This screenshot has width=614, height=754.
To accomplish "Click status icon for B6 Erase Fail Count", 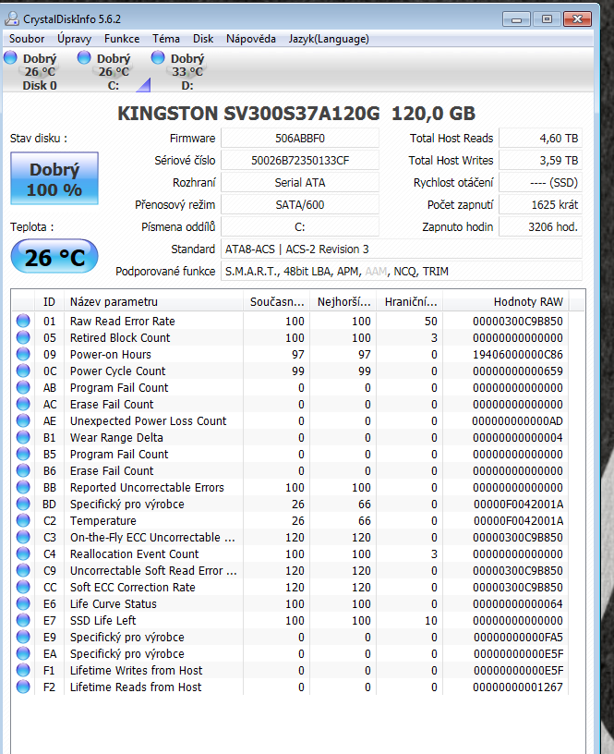I will (23, 470).
